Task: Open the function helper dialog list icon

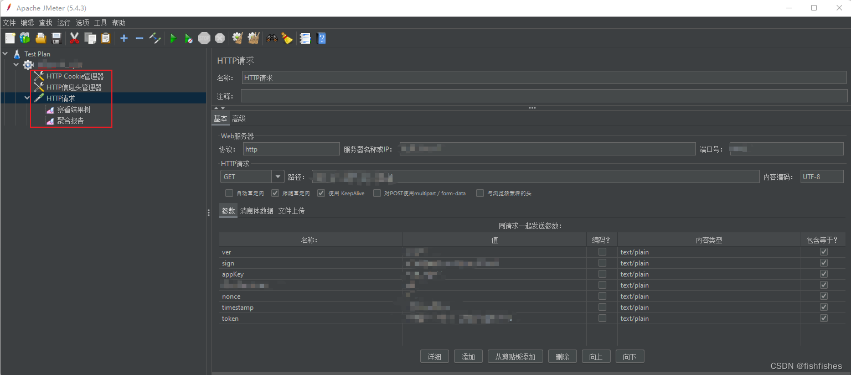Action: coord(305,38)
